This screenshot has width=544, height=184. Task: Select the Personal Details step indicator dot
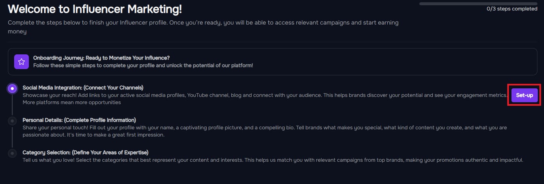(13, 121)
